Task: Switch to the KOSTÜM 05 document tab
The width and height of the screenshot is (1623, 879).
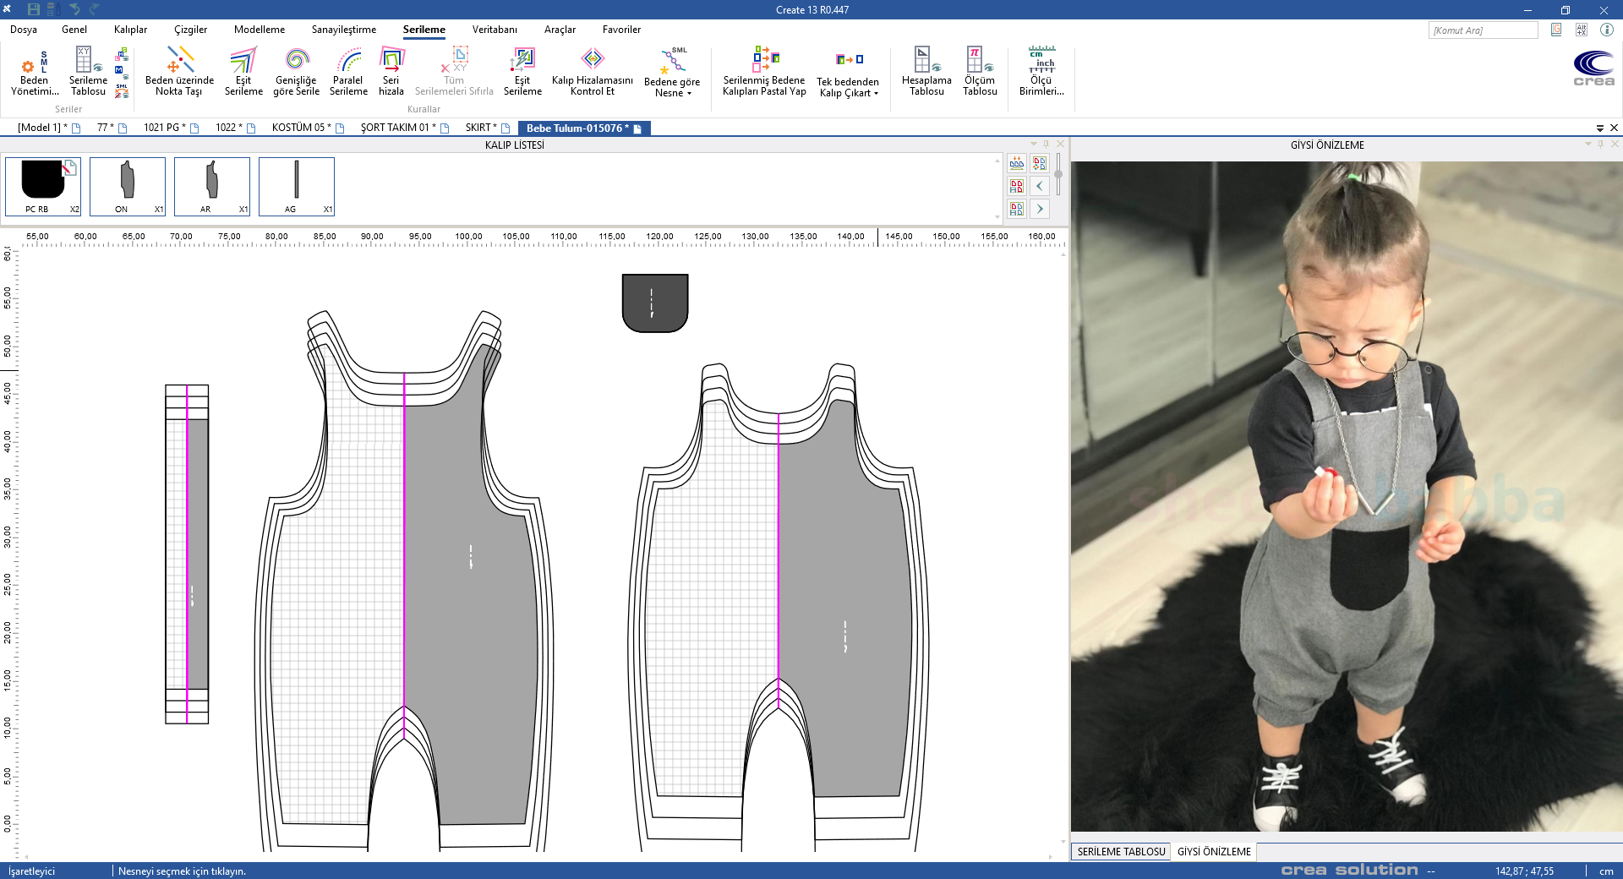Action: point(301,128)
